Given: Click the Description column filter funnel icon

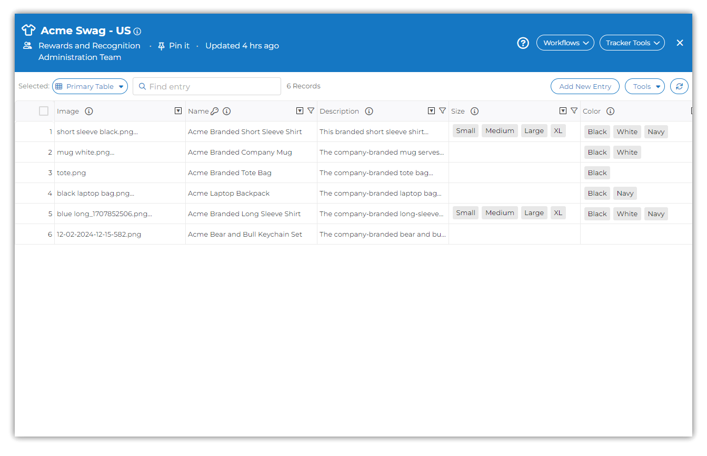Looking at the screenshot, I should pos(443,111).
